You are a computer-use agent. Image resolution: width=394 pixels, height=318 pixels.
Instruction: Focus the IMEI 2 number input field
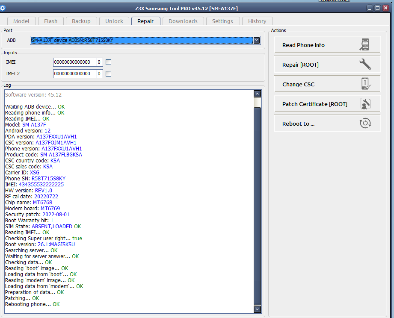coord(75,74)
